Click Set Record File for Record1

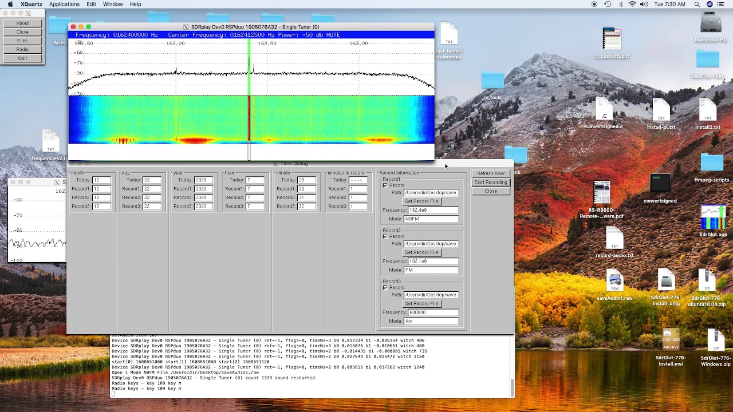tap(421, 201)
